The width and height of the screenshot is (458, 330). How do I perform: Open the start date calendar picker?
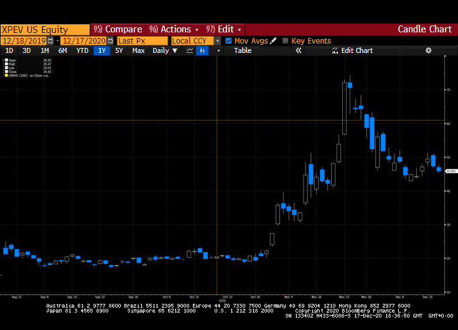point(50,40)
